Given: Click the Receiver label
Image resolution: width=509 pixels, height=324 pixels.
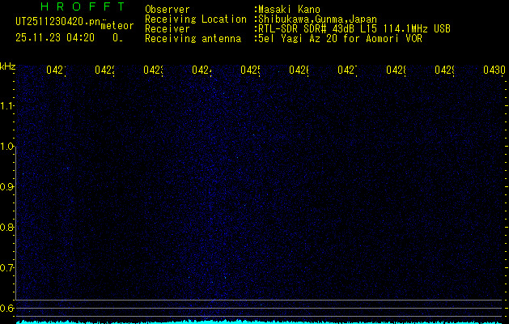Looking at the screenshot, I should [168, 29].
